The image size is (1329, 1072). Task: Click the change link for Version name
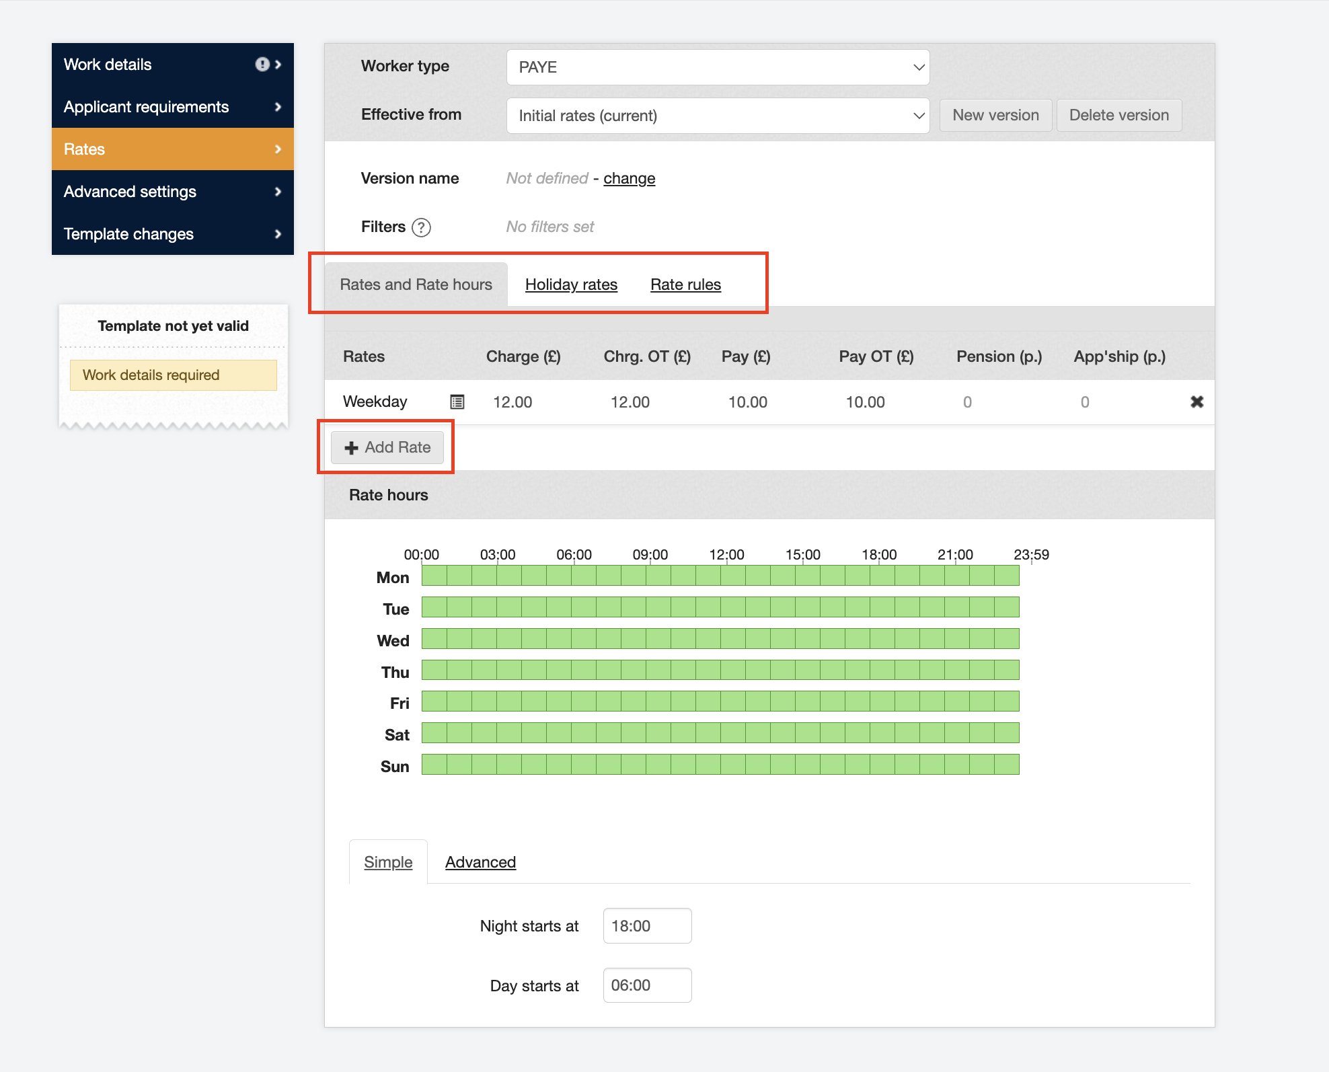click(x=629, y=178)
